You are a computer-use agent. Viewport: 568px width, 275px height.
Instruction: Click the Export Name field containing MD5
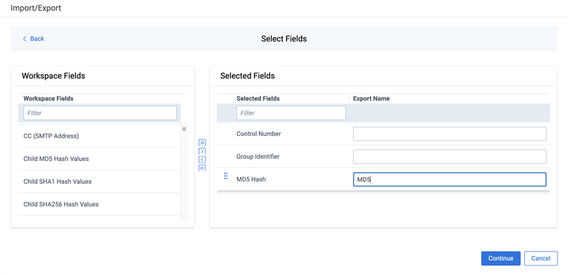click(x=449, y=179)
